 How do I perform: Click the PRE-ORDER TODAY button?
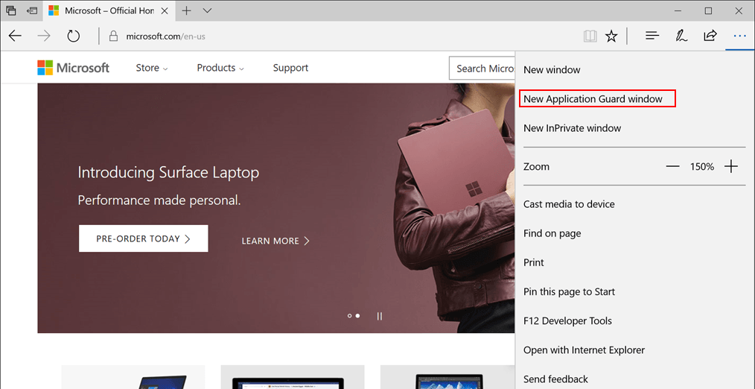tap(144, 238)
